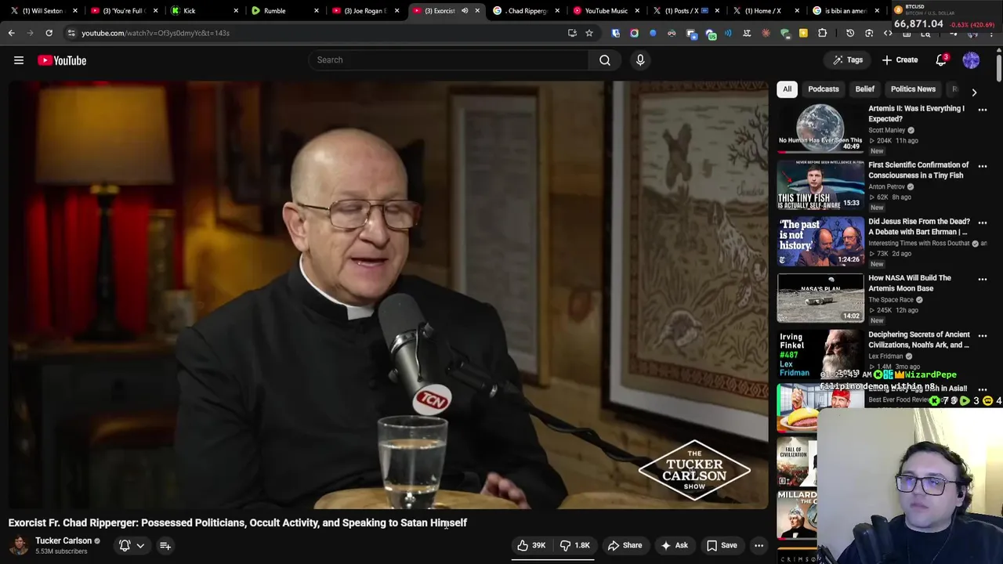Open the Lex Fridman Irving Finkel thumbnail
This screenshot has height=564, width=1003.
[x=820, y=354]
